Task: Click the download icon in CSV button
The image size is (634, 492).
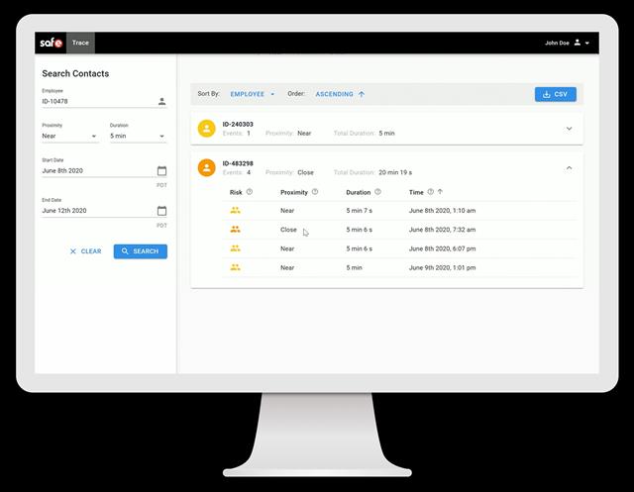Action: coord(546,94)
